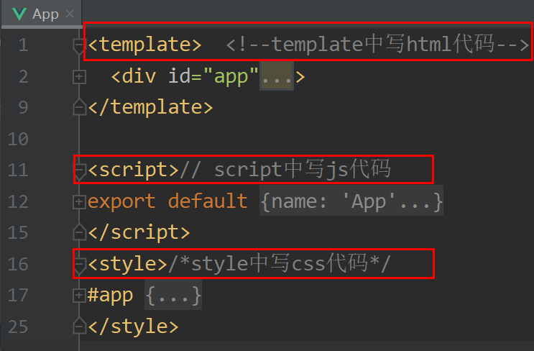Place cursor in closing </style> tag
The height and width of the screenshot is (351, 534).
click(x=133, y=327)
